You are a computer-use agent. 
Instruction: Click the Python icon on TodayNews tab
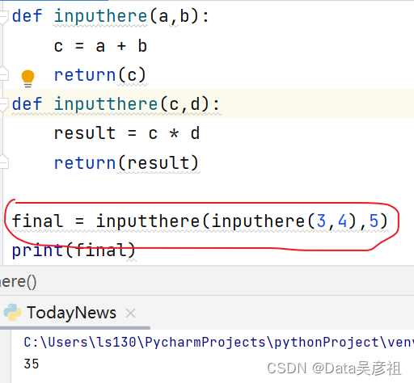tap(12, 313)
